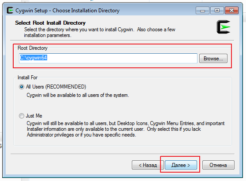Screen dimensions: 246x181
Task: Click the Just Me label text
Action: pos(34,116)
